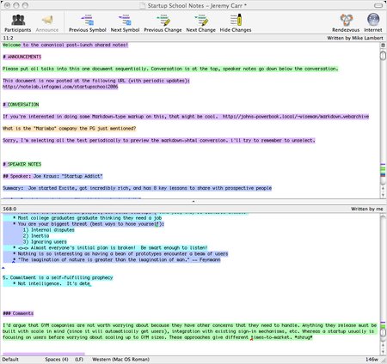Click the johns-powerbook.local markdown link
The image size is (387, 364).
(296, 117)
